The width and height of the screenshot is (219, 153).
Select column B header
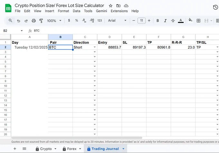point(61,37)
